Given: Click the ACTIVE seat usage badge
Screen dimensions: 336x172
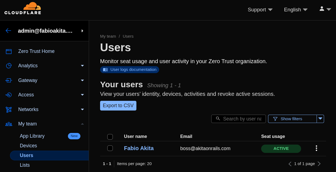Looking at the screenshot, I should (x=281, y=148).
